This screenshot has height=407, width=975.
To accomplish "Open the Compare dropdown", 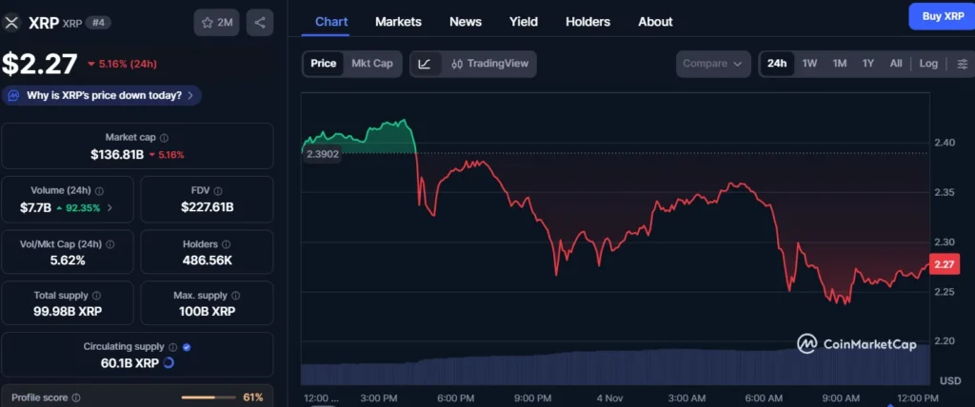I will tap(713, 64).
